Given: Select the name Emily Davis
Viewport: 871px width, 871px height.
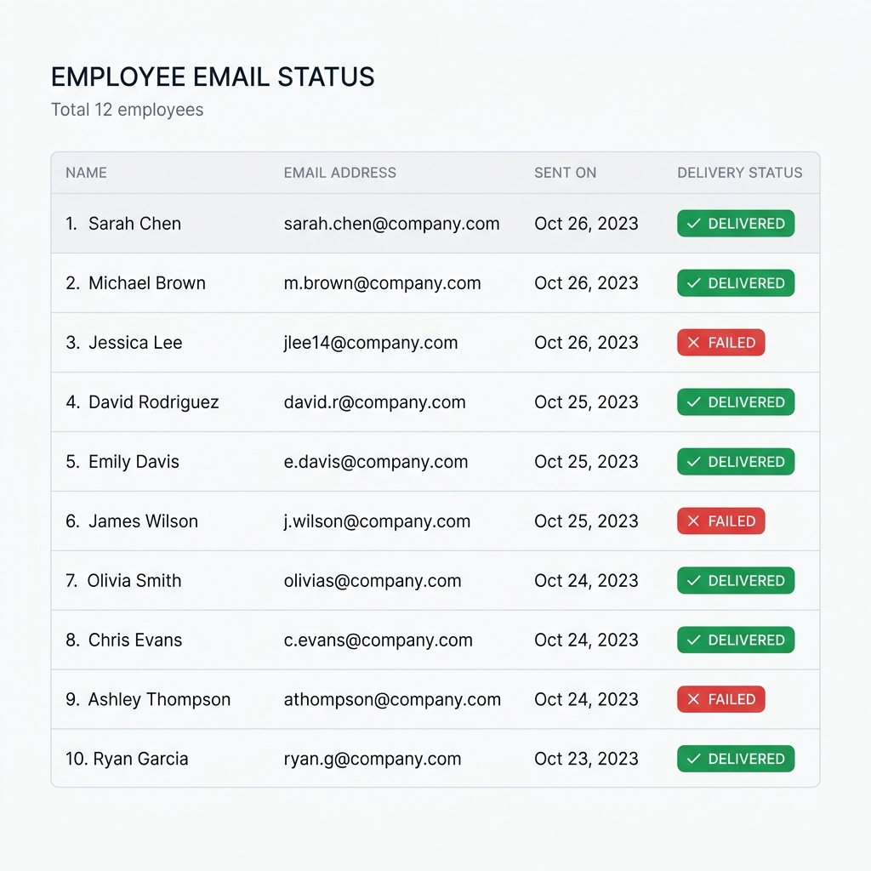Looking at the screenshot, I should (x=134, y=462).
